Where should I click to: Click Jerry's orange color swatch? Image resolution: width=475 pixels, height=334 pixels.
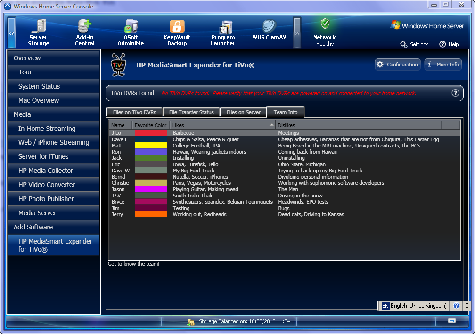click(x=151, y=214)
